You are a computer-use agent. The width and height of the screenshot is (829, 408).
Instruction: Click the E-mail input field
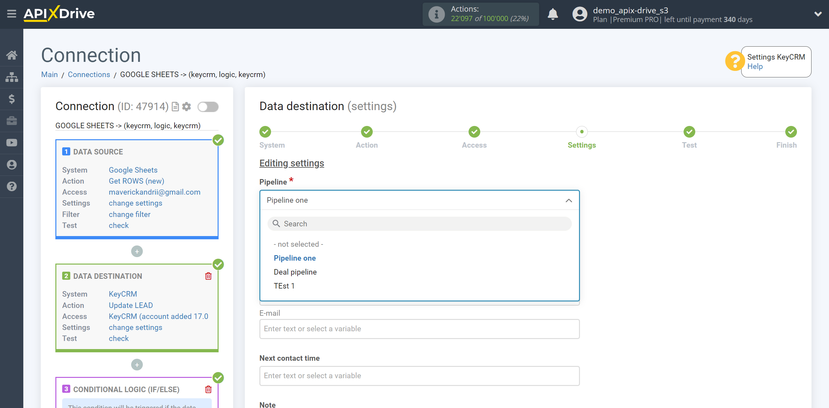(x=419, y=329)
